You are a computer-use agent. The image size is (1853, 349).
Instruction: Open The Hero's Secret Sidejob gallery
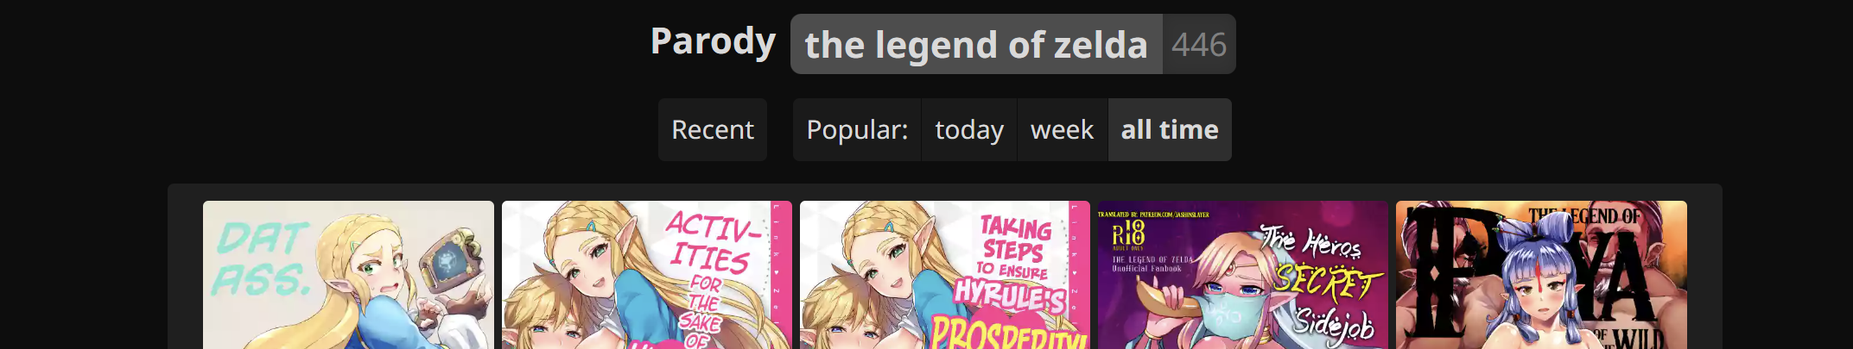tap(1243, 275)
